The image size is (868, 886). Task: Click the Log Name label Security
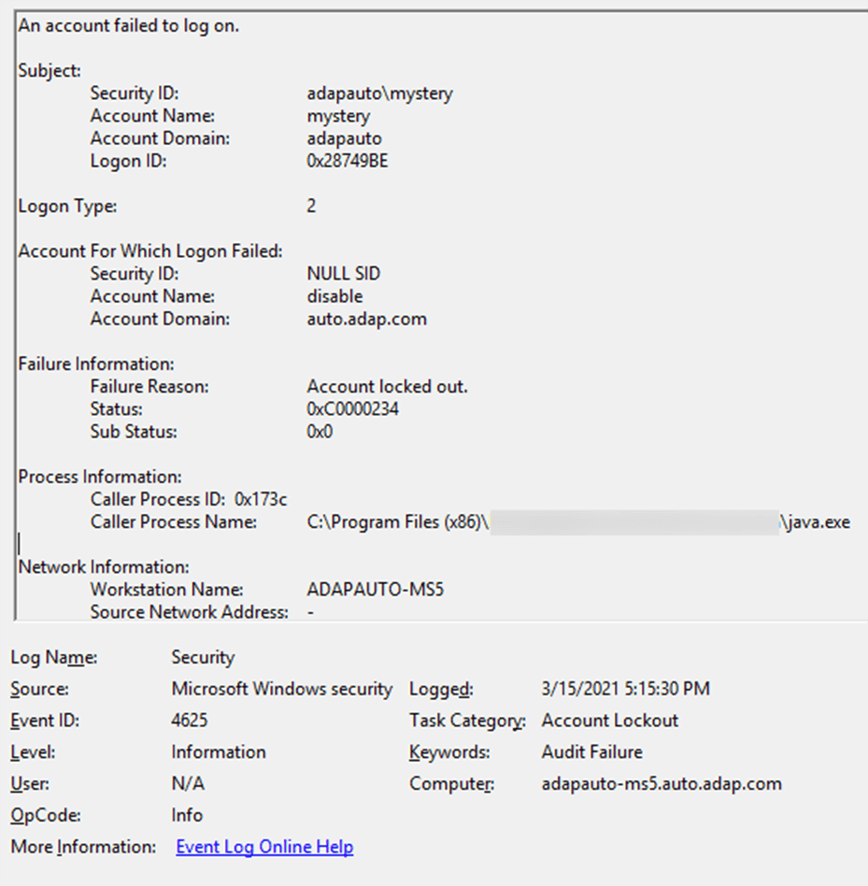202,657
